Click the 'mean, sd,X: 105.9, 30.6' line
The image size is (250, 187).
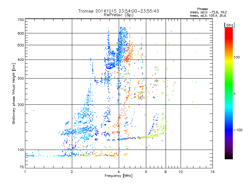click(208, 16)
